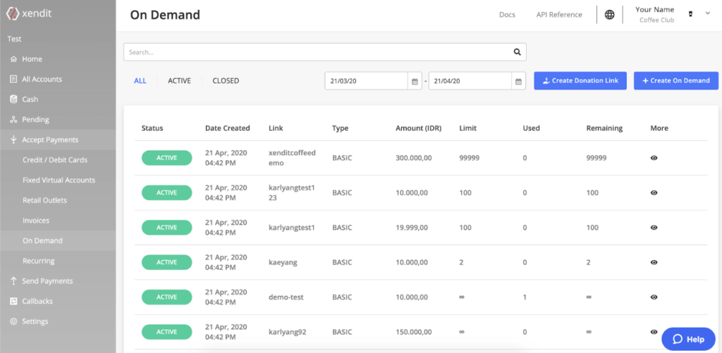The height and width of the screenshot is (353, 722).
Task: Click Create On Demand button
Action: [676, 80]
